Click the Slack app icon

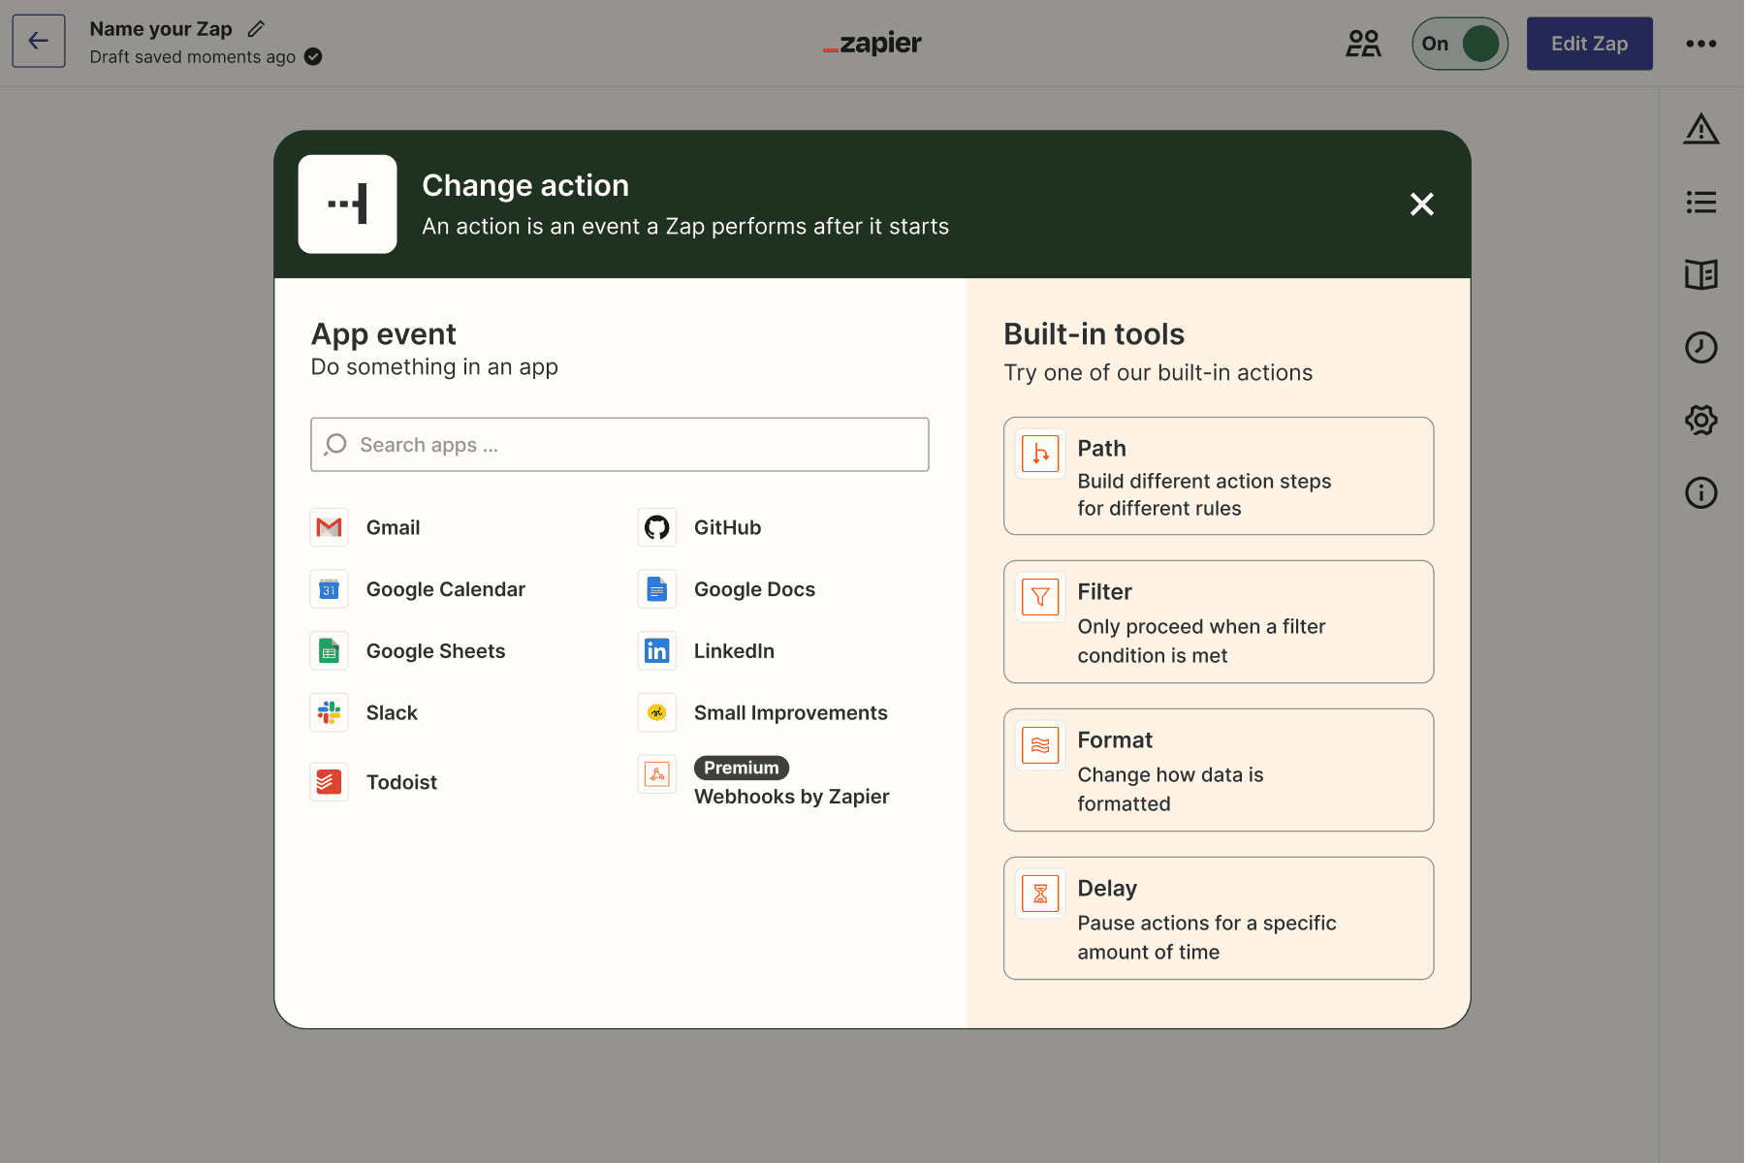(330, 713)
